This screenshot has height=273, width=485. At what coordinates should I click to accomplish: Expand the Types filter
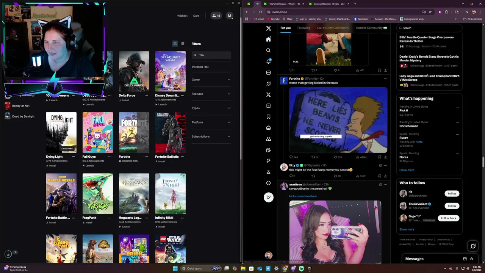tap(211, 108)
